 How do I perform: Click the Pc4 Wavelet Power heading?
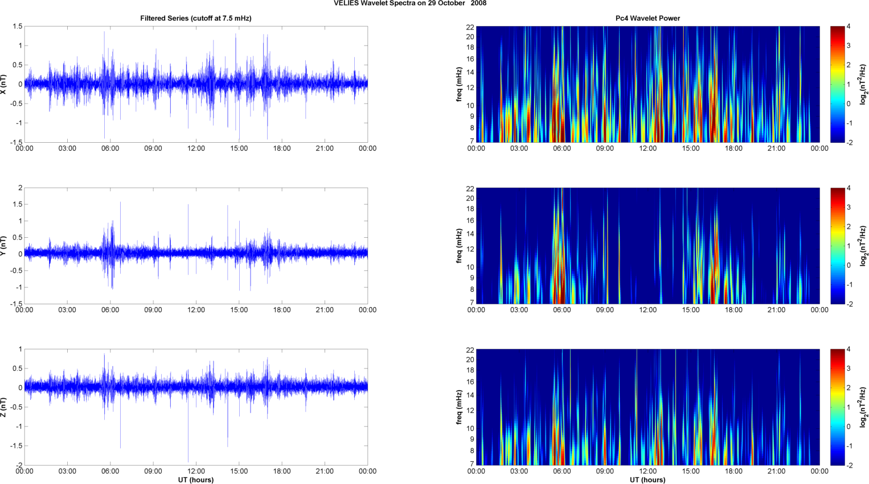tap(647, 18)
